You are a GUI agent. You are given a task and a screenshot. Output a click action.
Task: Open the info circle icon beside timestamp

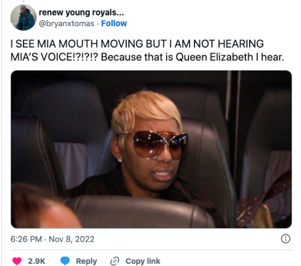click(286, 239)
